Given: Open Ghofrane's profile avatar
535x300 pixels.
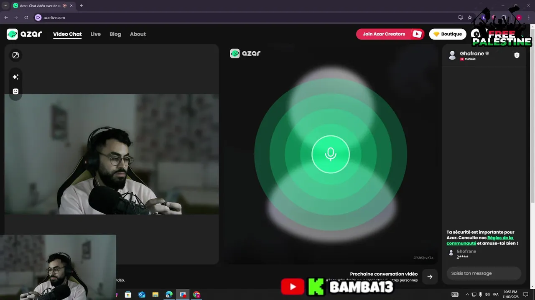Looking at the screenshot, I should pyautogui.click(x=452, y=55).
